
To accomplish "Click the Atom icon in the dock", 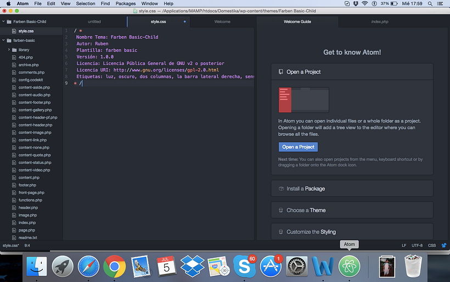I will 349,267.
